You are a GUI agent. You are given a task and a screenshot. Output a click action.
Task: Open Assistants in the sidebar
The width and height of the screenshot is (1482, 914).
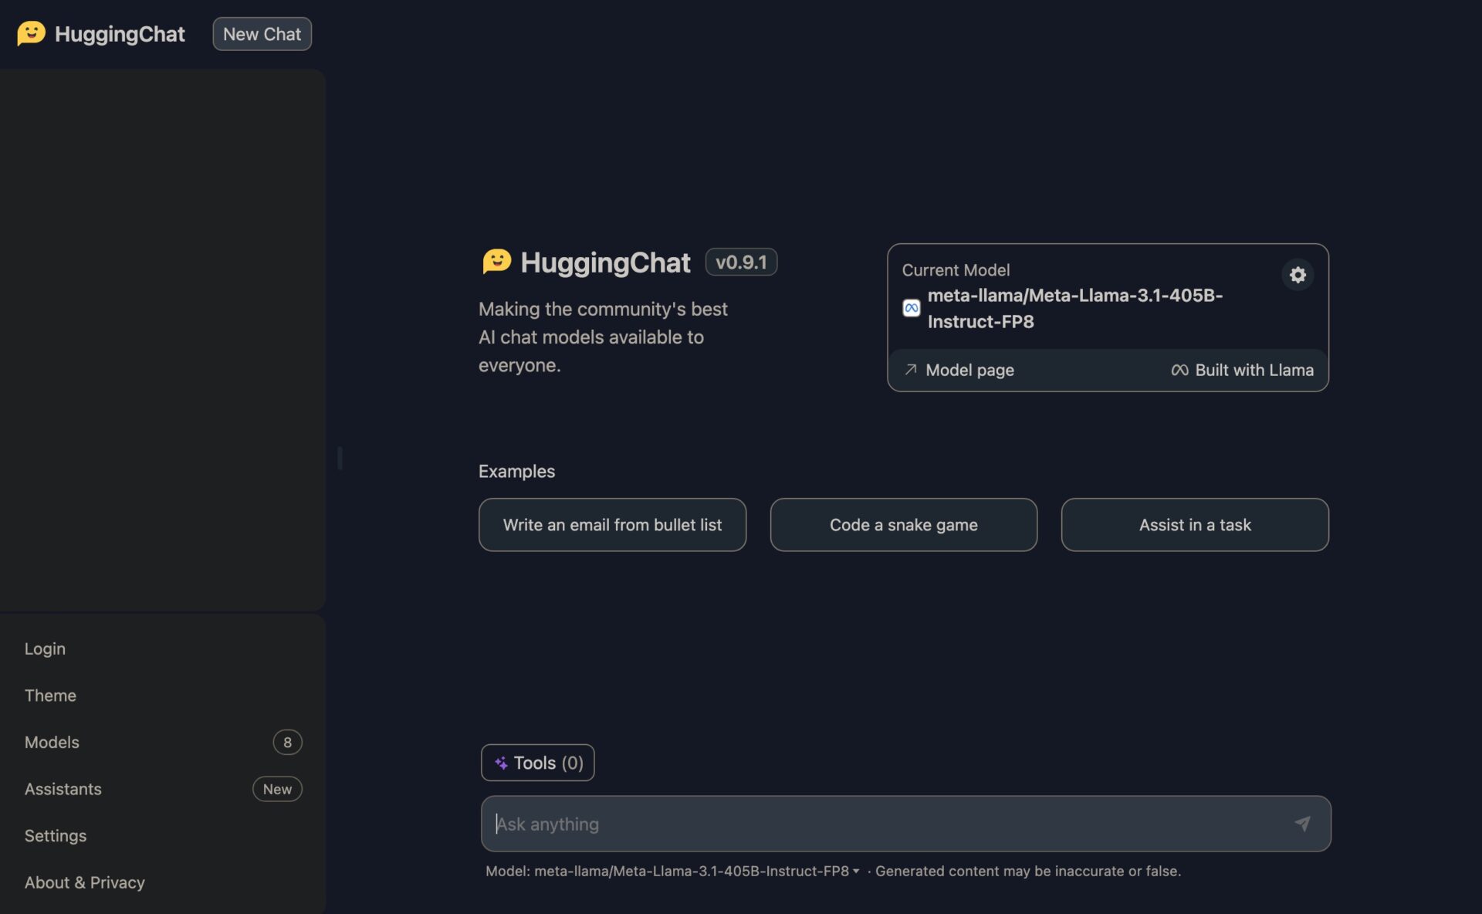(163, 789)
